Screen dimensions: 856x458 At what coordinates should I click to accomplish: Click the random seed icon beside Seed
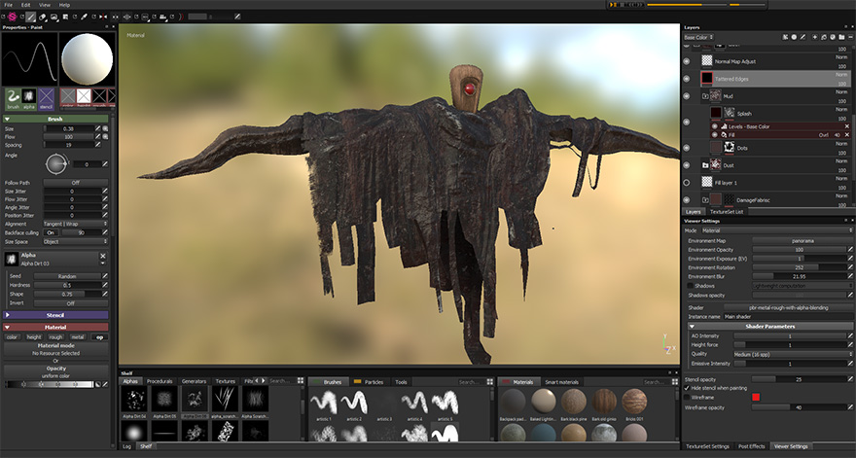click(105, 276)
